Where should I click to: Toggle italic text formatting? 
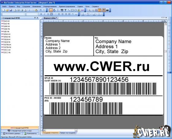pos(45,14)
